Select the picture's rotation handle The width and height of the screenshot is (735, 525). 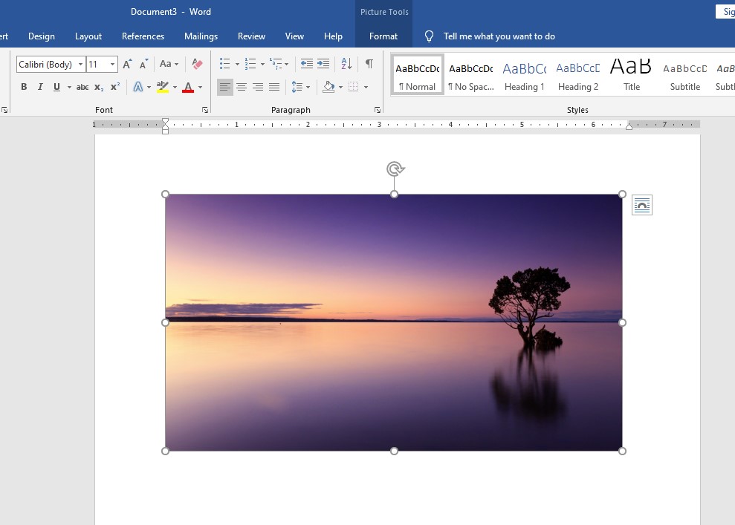point(394,169)
